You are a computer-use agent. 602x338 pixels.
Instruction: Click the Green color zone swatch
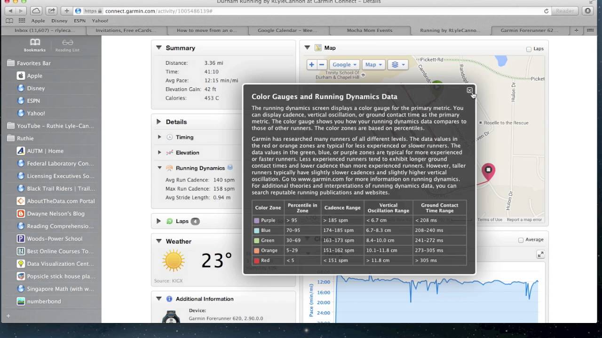[x=256, y=240]
